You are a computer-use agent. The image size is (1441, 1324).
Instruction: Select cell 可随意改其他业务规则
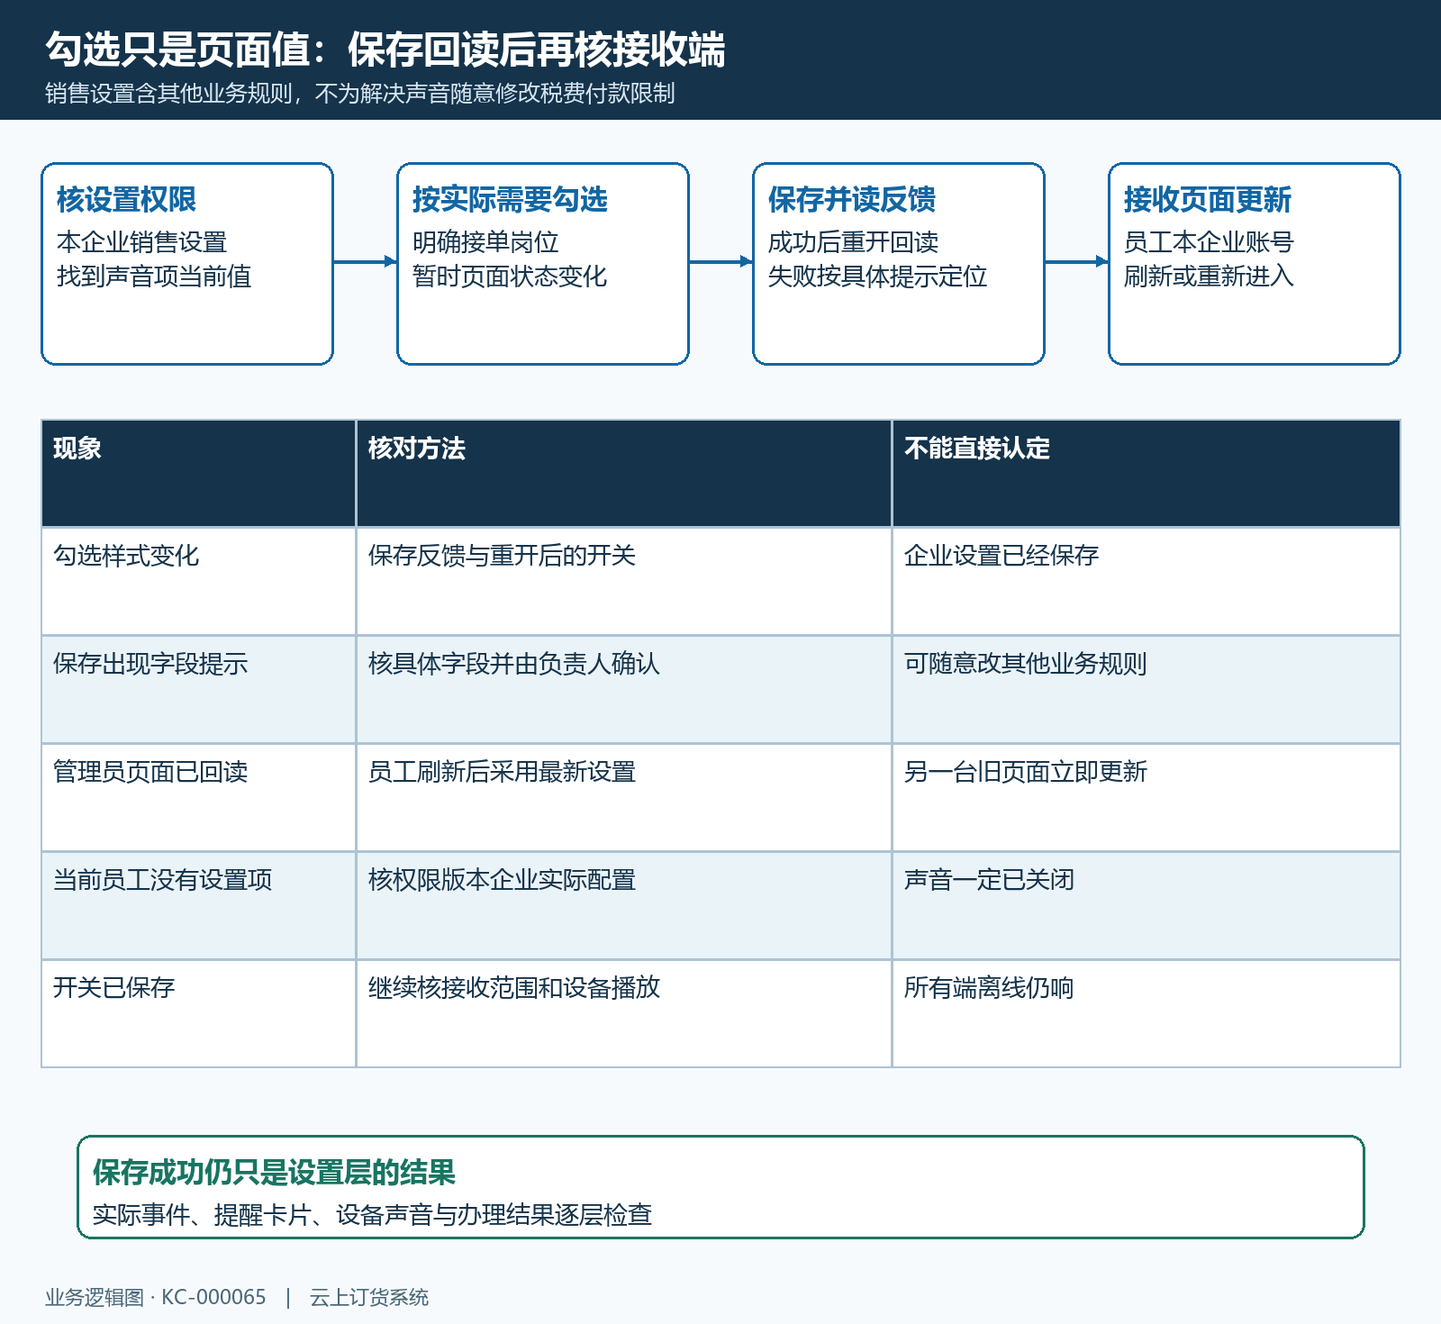coord(1146,689)
